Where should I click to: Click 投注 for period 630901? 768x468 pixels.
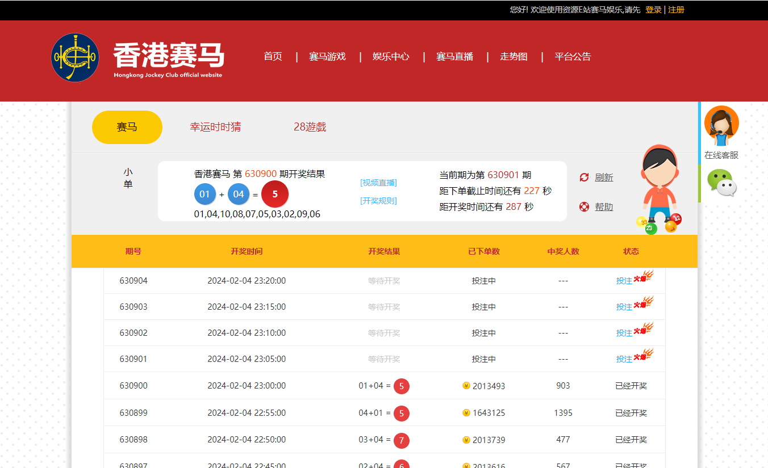(624, 359)
